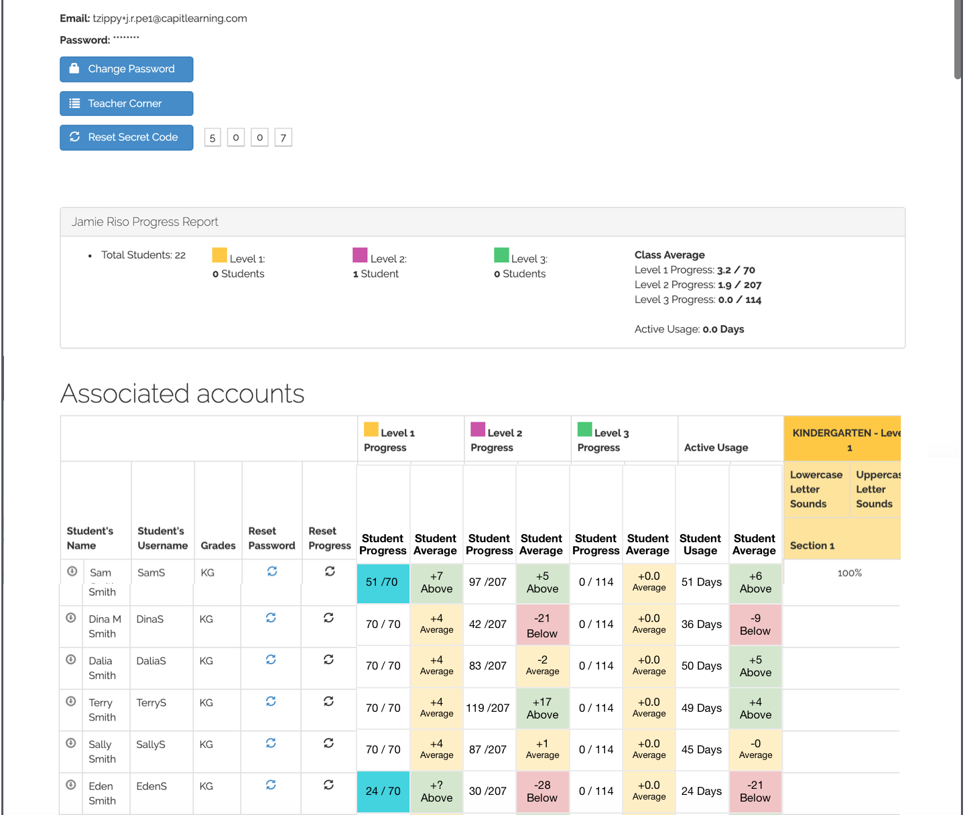Click the page vertical scrollbar
Screen dimensions: 965x815
[x=958, y=40]
